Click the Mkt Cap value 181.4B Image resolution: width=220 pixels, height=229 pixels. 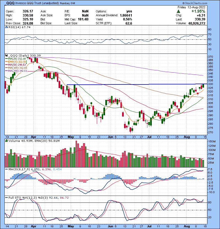(x=83, y=19)
